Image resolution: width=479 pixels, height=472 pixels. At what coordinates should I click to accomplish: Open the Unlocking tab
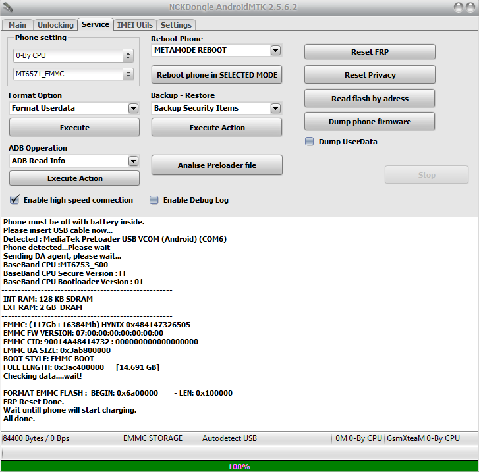(55, 25)
